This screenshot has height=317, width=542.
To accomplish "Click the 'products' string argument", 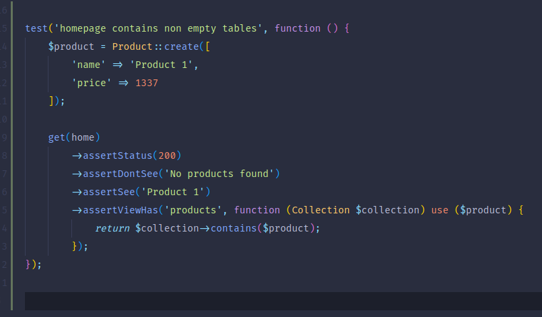I will pos(193,210).
